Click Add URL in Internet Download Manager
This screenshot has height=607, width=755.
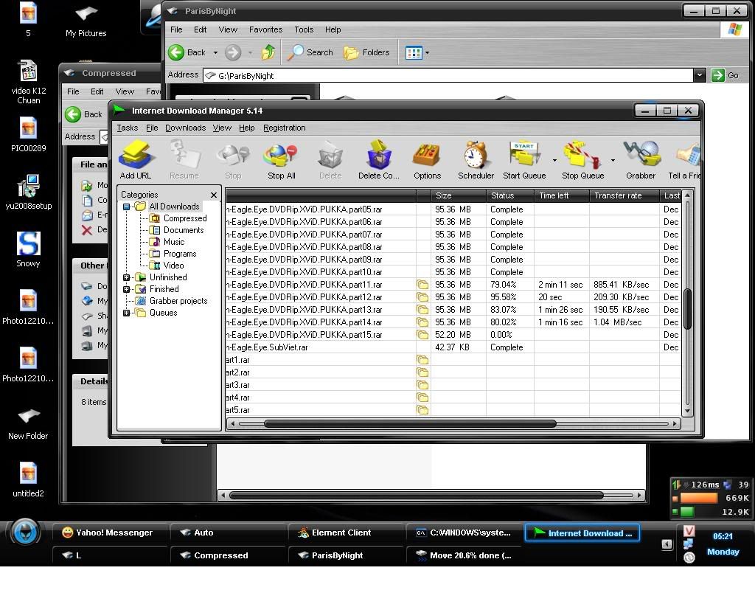(136, 159)
